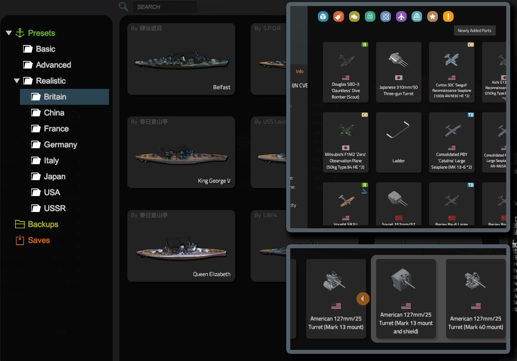Image resolution: width=517 pixels, height=361 pixels.
Task: Click in the SEARCH input field
Action: tap(165, 7)
